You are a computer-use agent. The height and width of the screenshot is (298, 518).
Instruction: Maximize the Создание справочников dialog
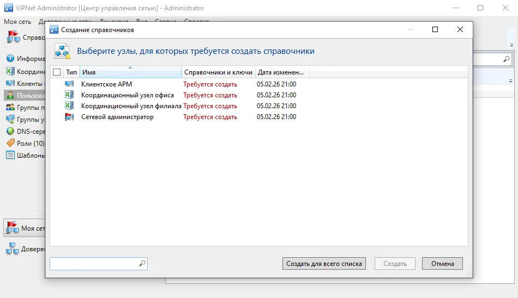point(435,30)
